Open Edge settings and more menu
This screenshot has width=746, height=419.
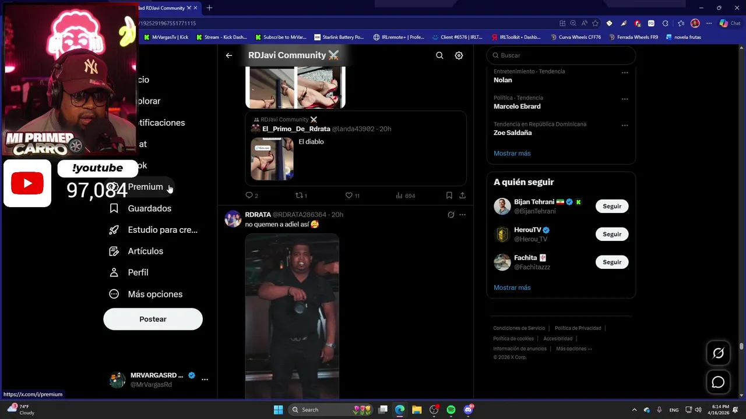pos(709,23)
